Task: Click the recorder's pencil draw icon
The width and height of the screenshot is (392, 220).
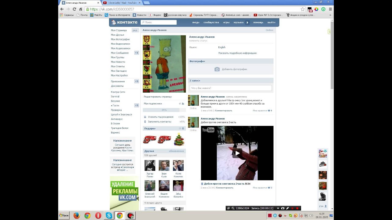Action: pos(288,208)
